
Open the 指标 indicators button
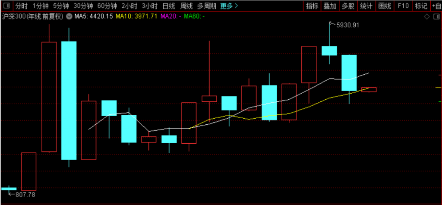[x=312, y=6]
